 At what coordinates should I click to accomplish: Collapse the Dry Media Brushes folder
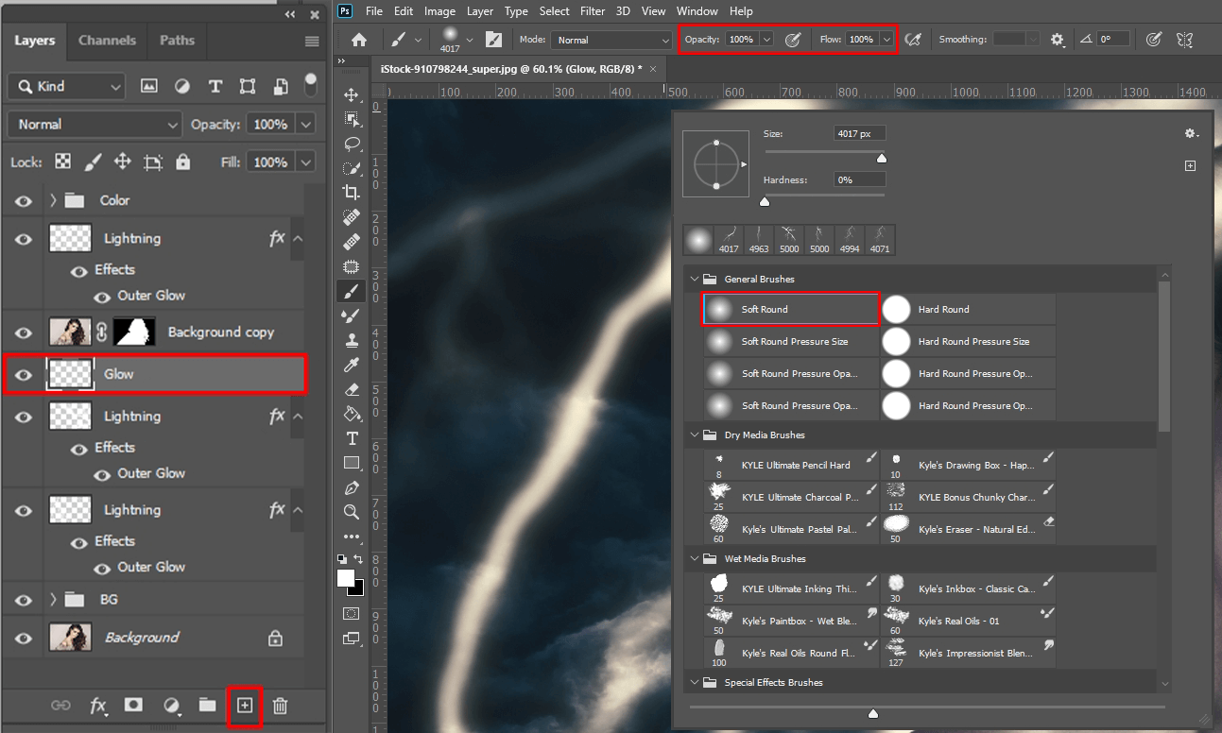(x=696, y=435)
